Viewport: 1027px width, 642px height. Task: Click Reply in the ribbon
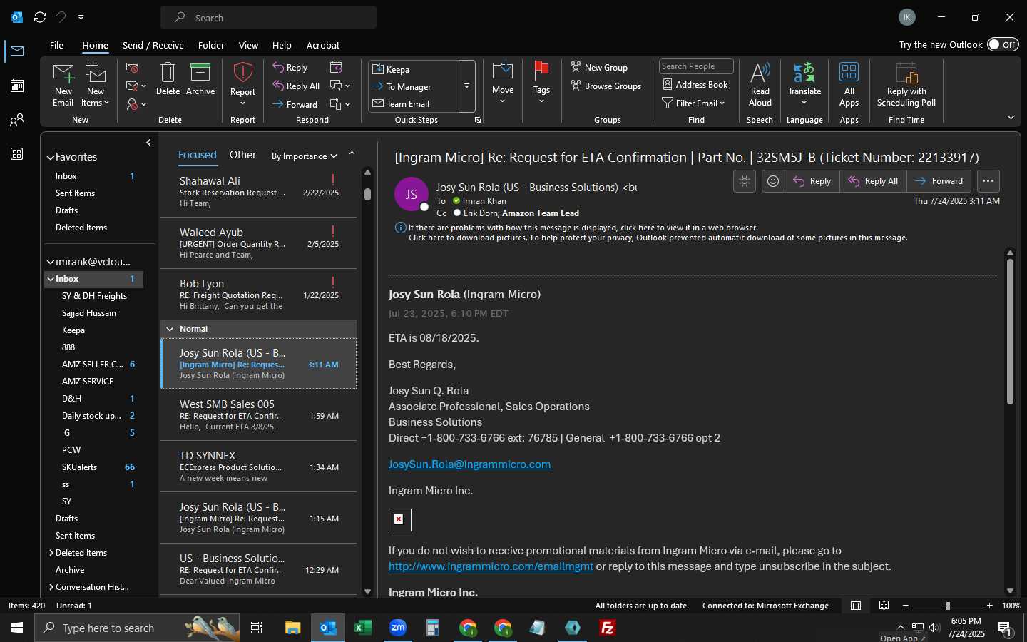290,68
